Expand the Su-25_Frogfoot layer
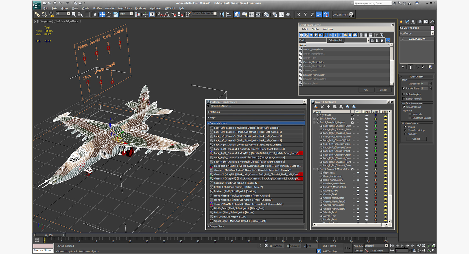The image size is (469, 254). [x=314, y=119]
